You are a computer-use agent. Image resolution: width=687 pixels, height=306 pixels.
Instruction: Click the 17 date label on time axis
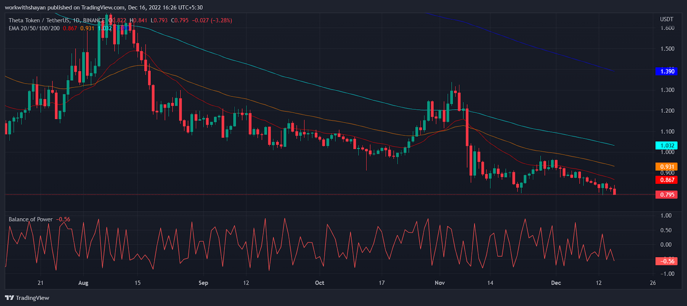[x=382, y=283]
